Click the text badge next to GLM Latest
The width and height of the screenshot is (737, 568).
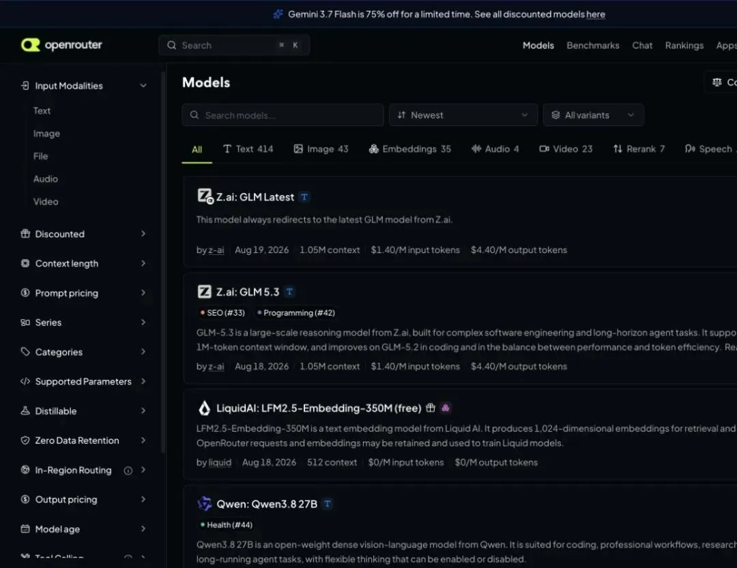click(304, 197)
